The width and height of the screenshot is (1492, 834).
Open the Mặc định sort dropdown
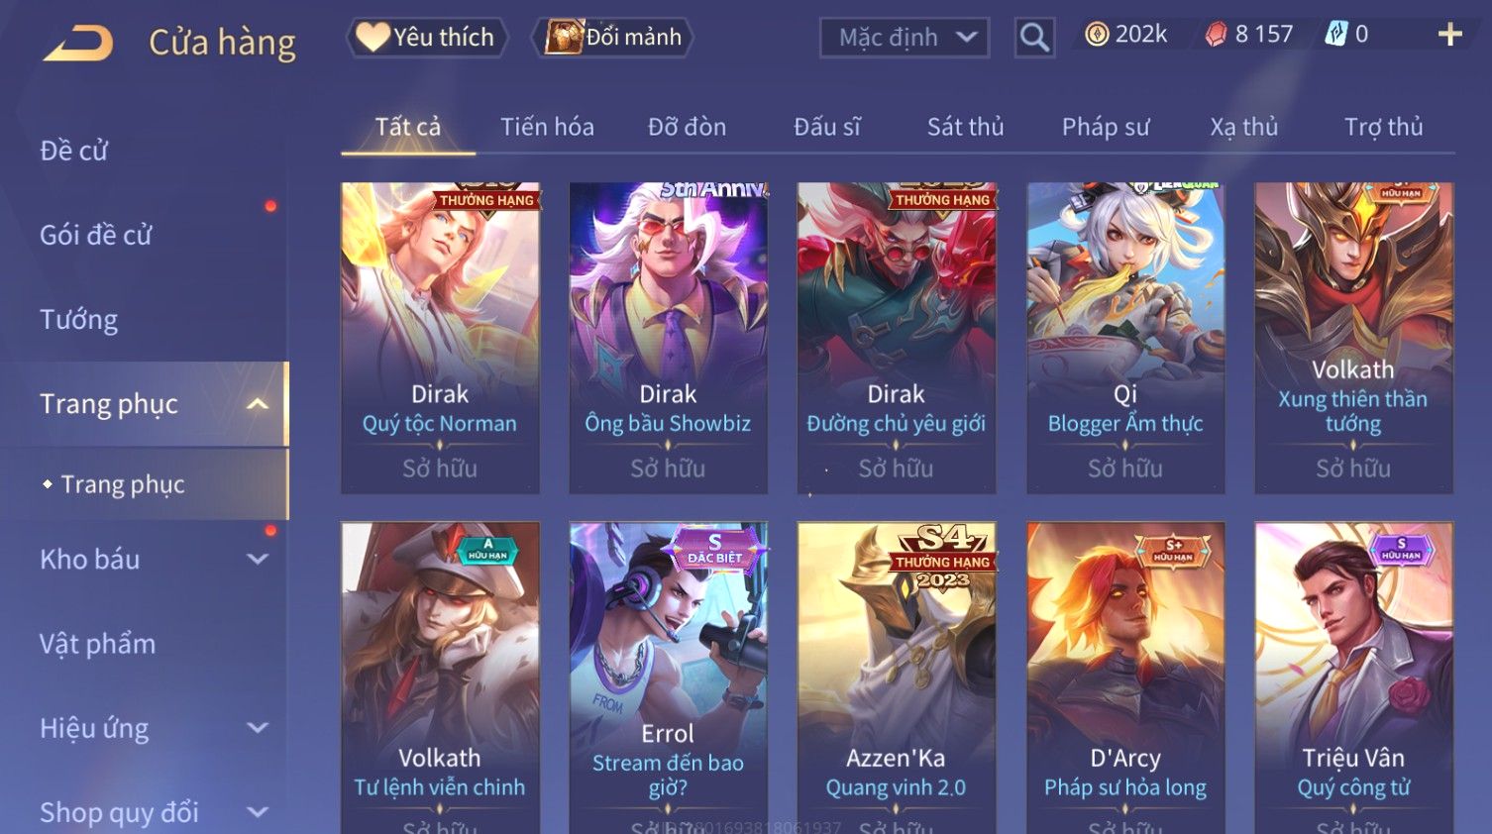(905, 38)
